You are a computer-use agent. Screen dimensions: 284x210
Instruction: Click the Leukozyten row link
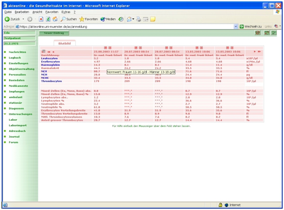click(49, 58)
